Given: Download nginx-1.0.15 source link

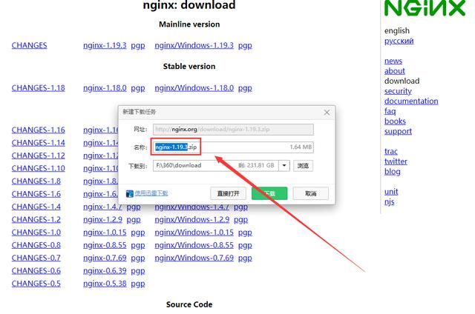Looking at the screenshot, I should click(x=105, y=233).
